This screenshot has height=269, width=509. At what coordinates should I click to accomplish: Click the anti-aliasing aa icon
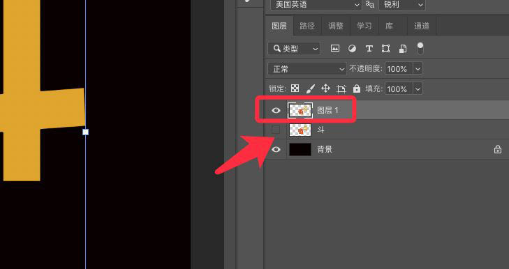(x=370, y=4)
